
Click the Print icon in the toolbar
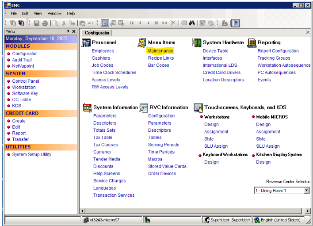click(x=45, y=23)
